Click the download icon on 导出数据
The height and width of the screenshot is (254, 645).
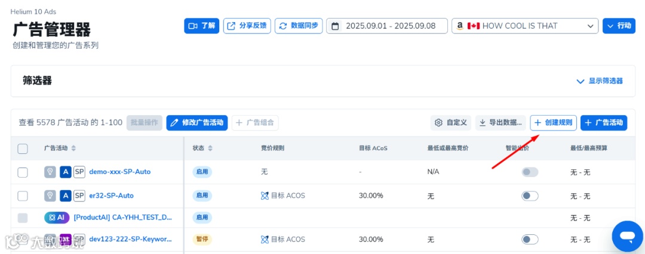coord(483,122)
